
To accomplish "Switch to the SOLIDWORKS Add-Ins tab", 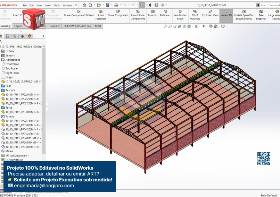I will point(77,26).
